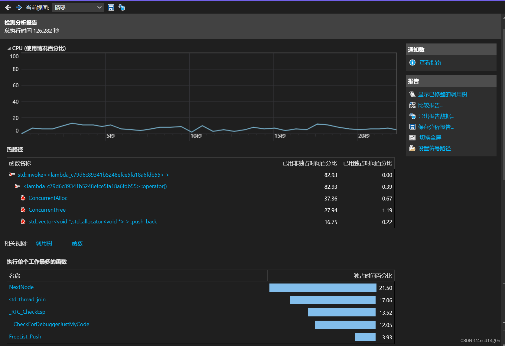The image size is (505, 346).
Task: Click the 通知数 panel header
Action: (x=451, y=50)
